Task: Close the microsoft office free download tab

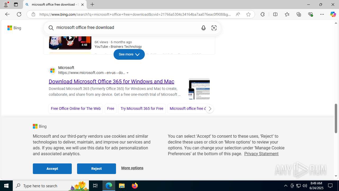Action: [x=82, y=5]
